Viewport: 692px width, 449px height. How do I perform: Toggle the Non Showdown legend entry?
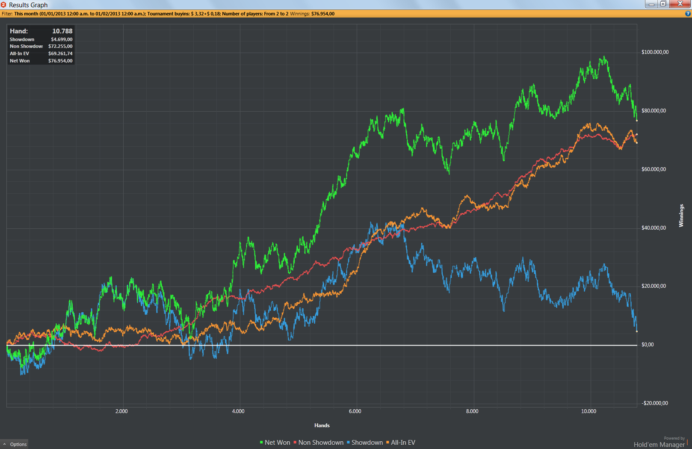pyautogui.click(x=319, y=443)
